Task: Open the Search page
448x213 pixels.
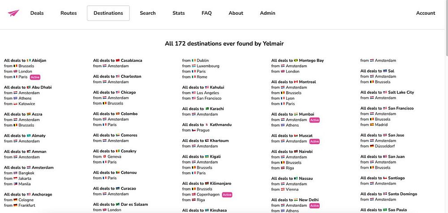Action: (x=147, y=13)
